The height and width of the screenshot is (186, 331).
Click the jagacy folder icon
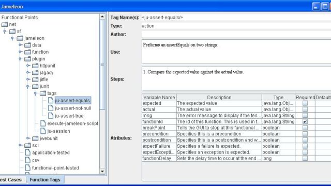[x=35, y=73]
